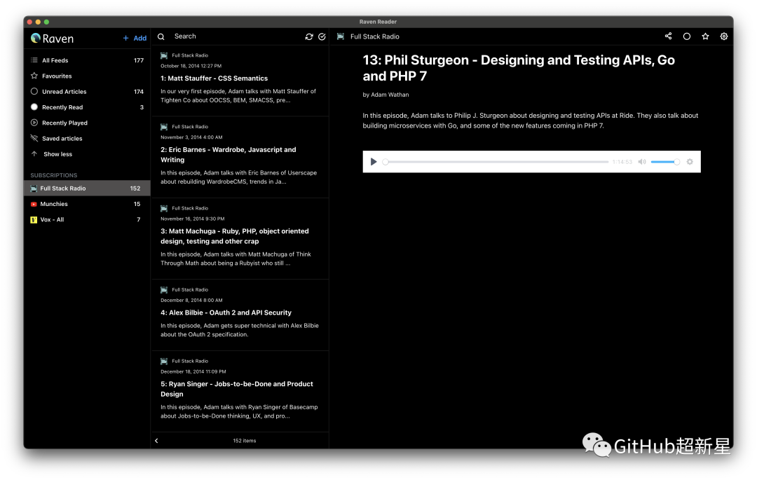Open All Feeds list

click(x=87, y=60)
